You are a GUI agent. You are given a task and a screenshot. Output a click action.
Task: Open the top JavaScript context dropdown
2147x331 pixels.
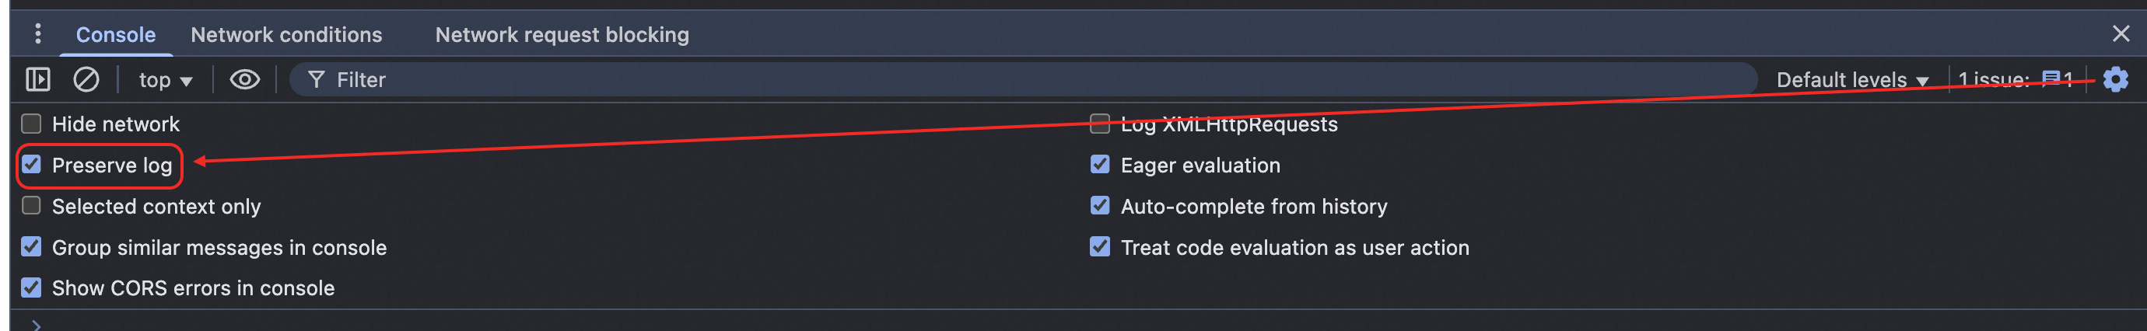click(165, 80)
